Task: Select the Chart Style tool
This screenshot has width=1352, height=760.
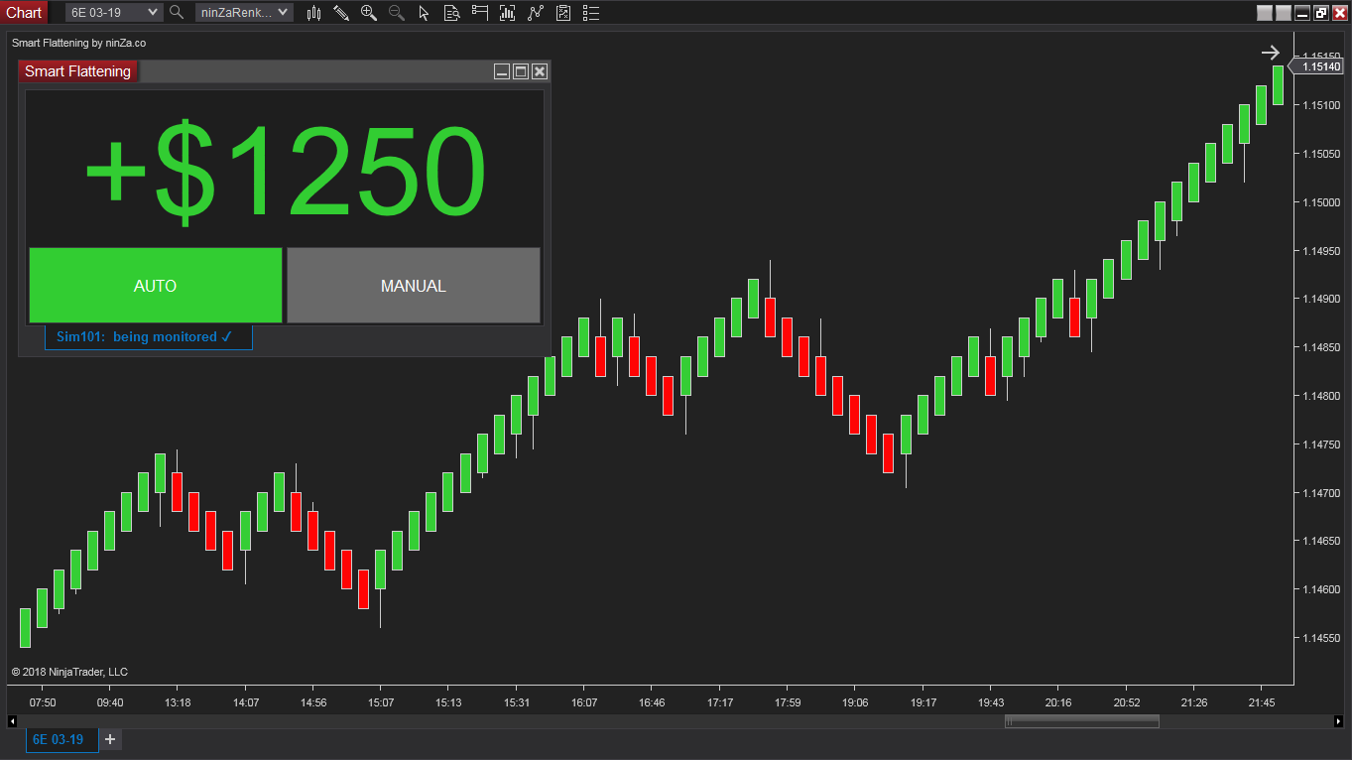Action: (313, 13)
